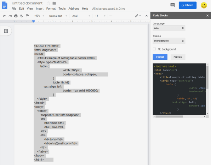Click the '<!DOCTYPE html>' line in document
Viewport: 211px width, 165px height.
(46, 46)
